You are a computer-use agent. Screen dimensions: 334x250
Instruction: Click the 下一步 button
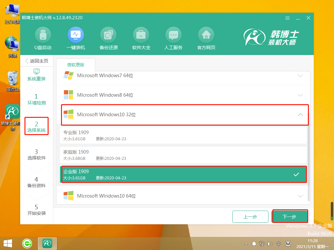pos(290,216)
